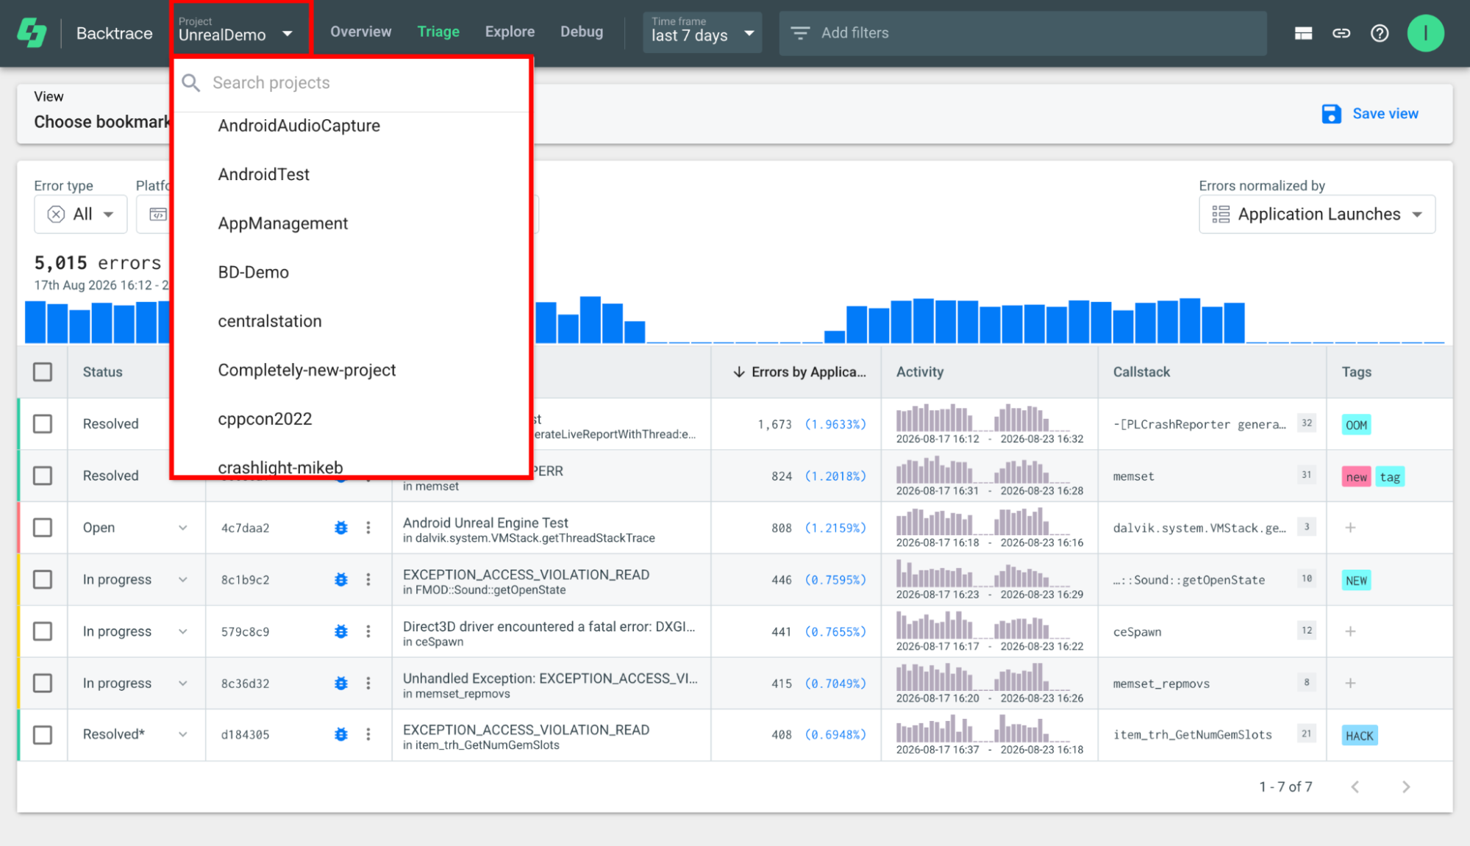
Task: Click the pink new tag
Action: point(1356,477)
